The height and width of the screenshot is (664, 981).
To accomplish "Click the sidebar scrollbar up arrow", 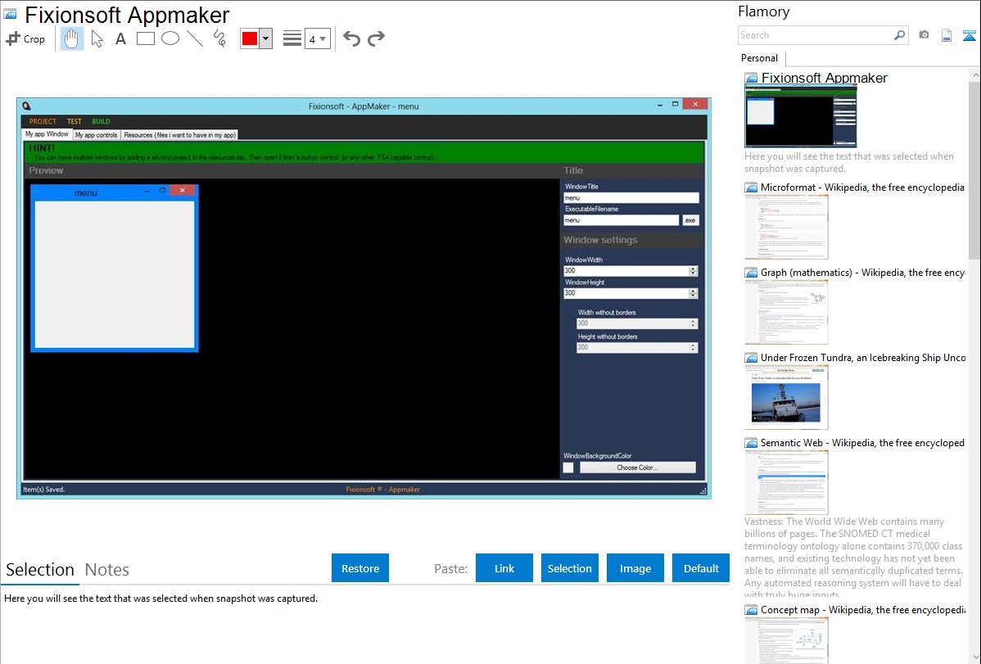I will (x=974, y=75).
